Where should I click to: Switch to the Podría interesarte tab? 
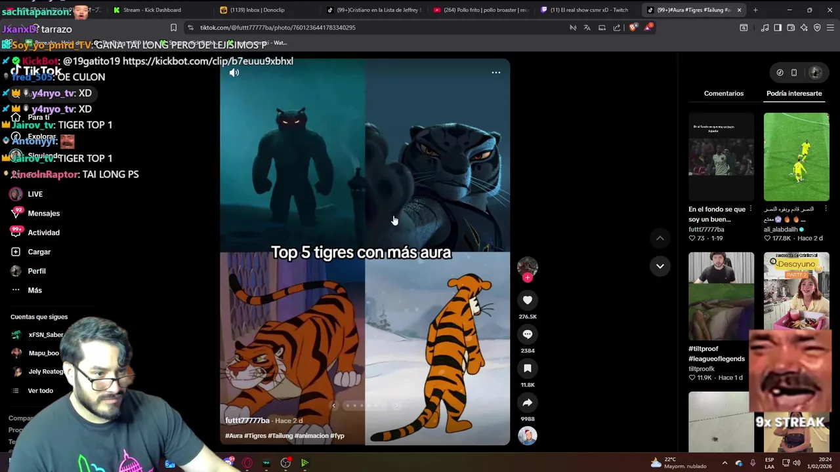pos(794,94)
